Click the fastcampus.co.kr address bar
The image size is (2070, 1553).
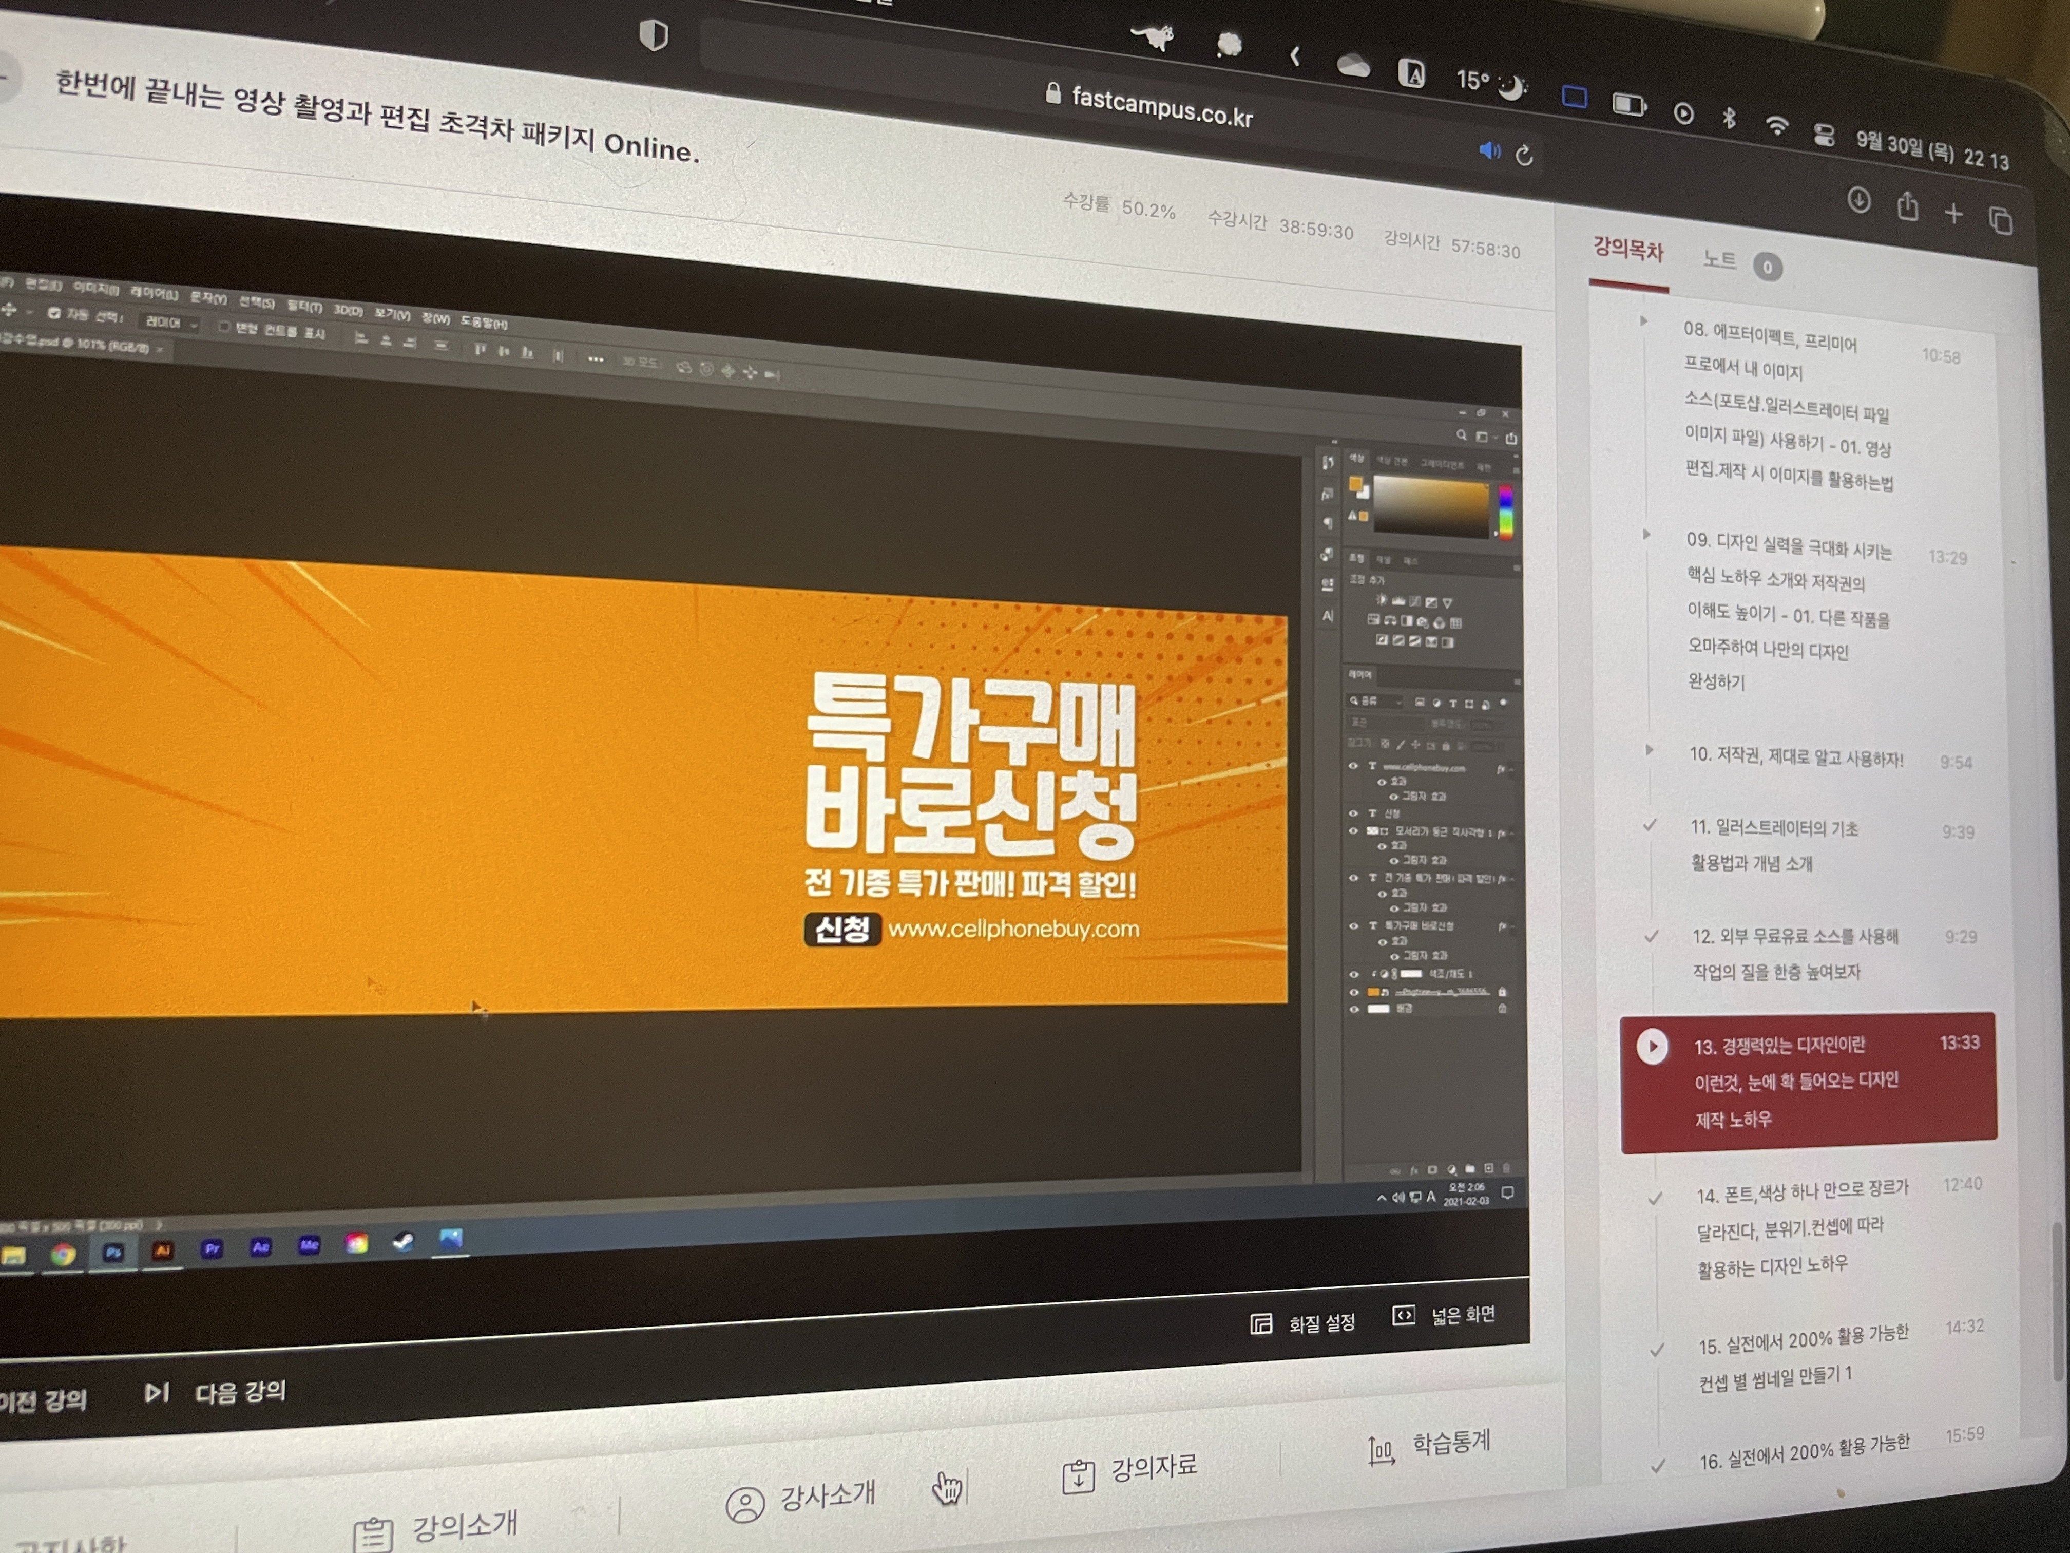[x=1150, y=106]
